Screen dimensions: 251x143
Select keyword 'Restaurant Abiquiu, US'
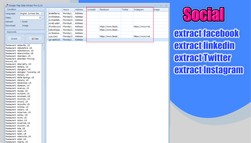point(17,75)
